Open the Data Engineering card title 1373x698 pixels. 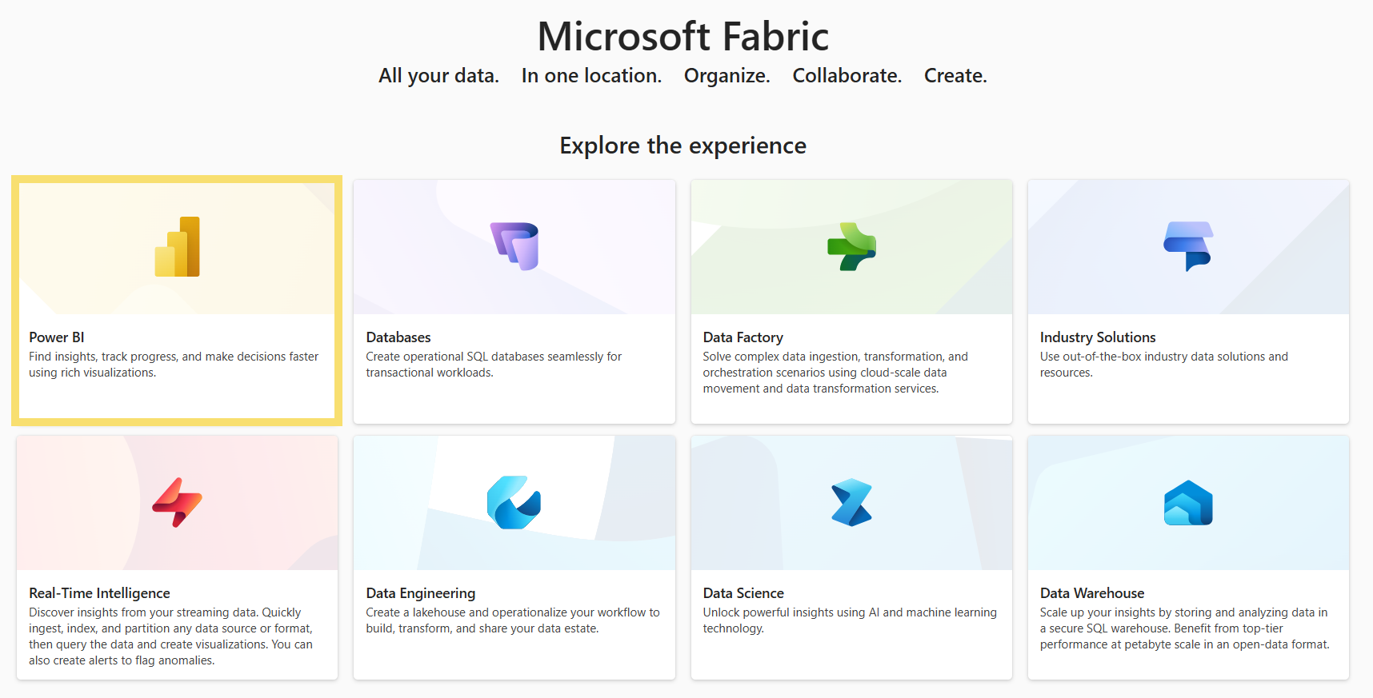click(421, 593)
